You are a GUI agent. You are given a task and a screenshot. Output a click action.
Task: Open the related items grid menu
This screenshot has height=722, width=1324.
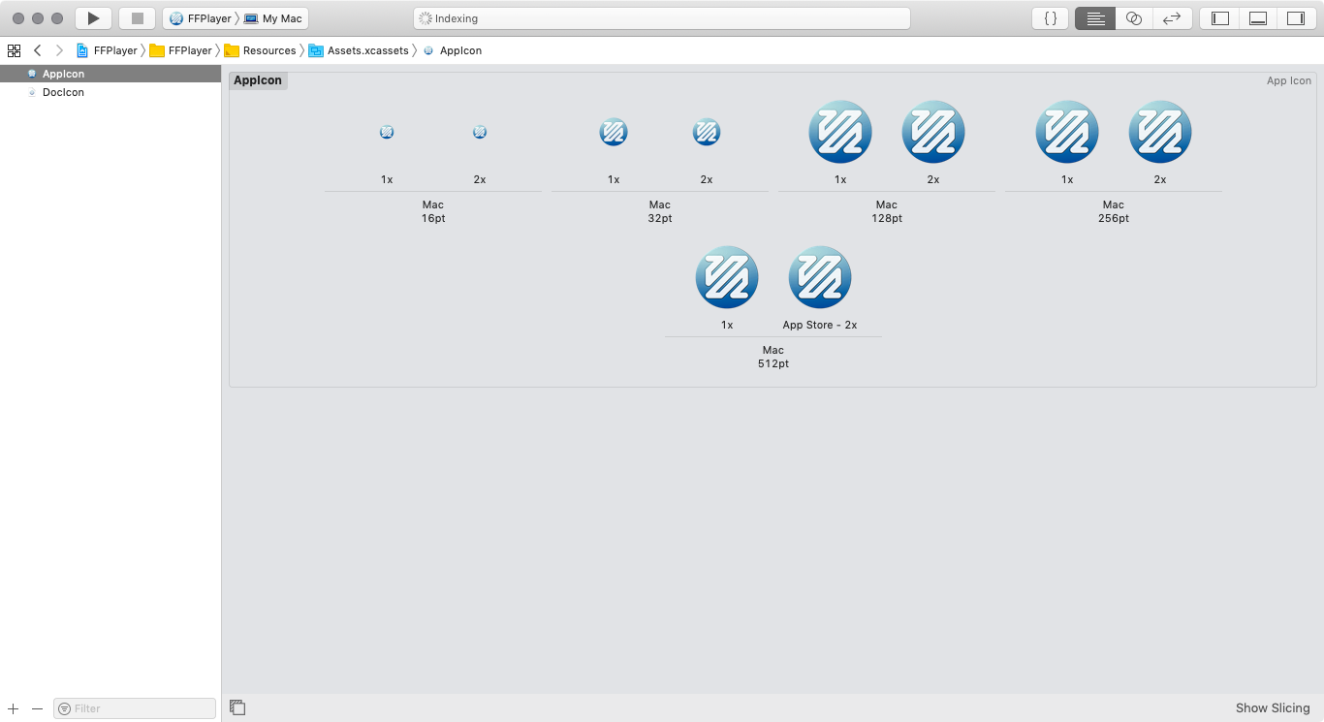click(14, 50)
